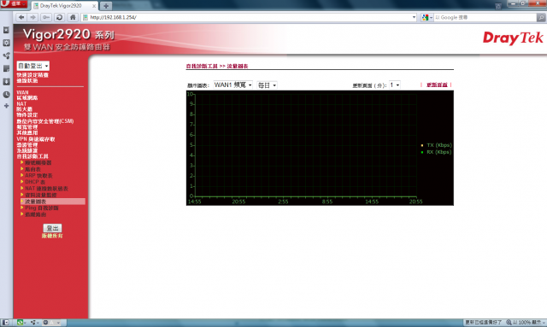The width and height of the screenshot is (547, 327).
Task: Open the 100% zoom level dropdown
Action: (x=543, y=323)
